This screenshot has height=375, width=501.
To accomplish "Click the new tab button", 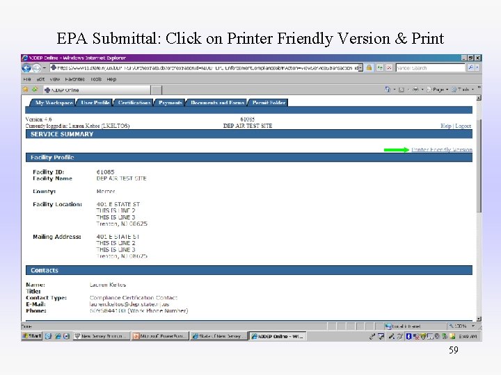I will 157,90.
